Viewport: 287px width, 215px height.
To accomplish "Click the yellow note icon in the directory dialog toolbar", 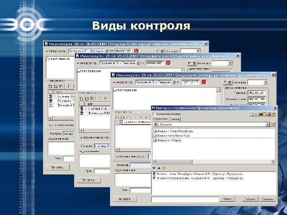I will pos(265,114).
